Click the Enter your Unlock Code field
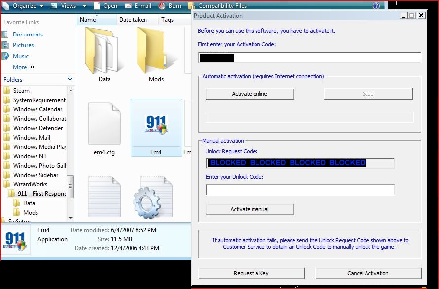439x289 pixels. 300,190
